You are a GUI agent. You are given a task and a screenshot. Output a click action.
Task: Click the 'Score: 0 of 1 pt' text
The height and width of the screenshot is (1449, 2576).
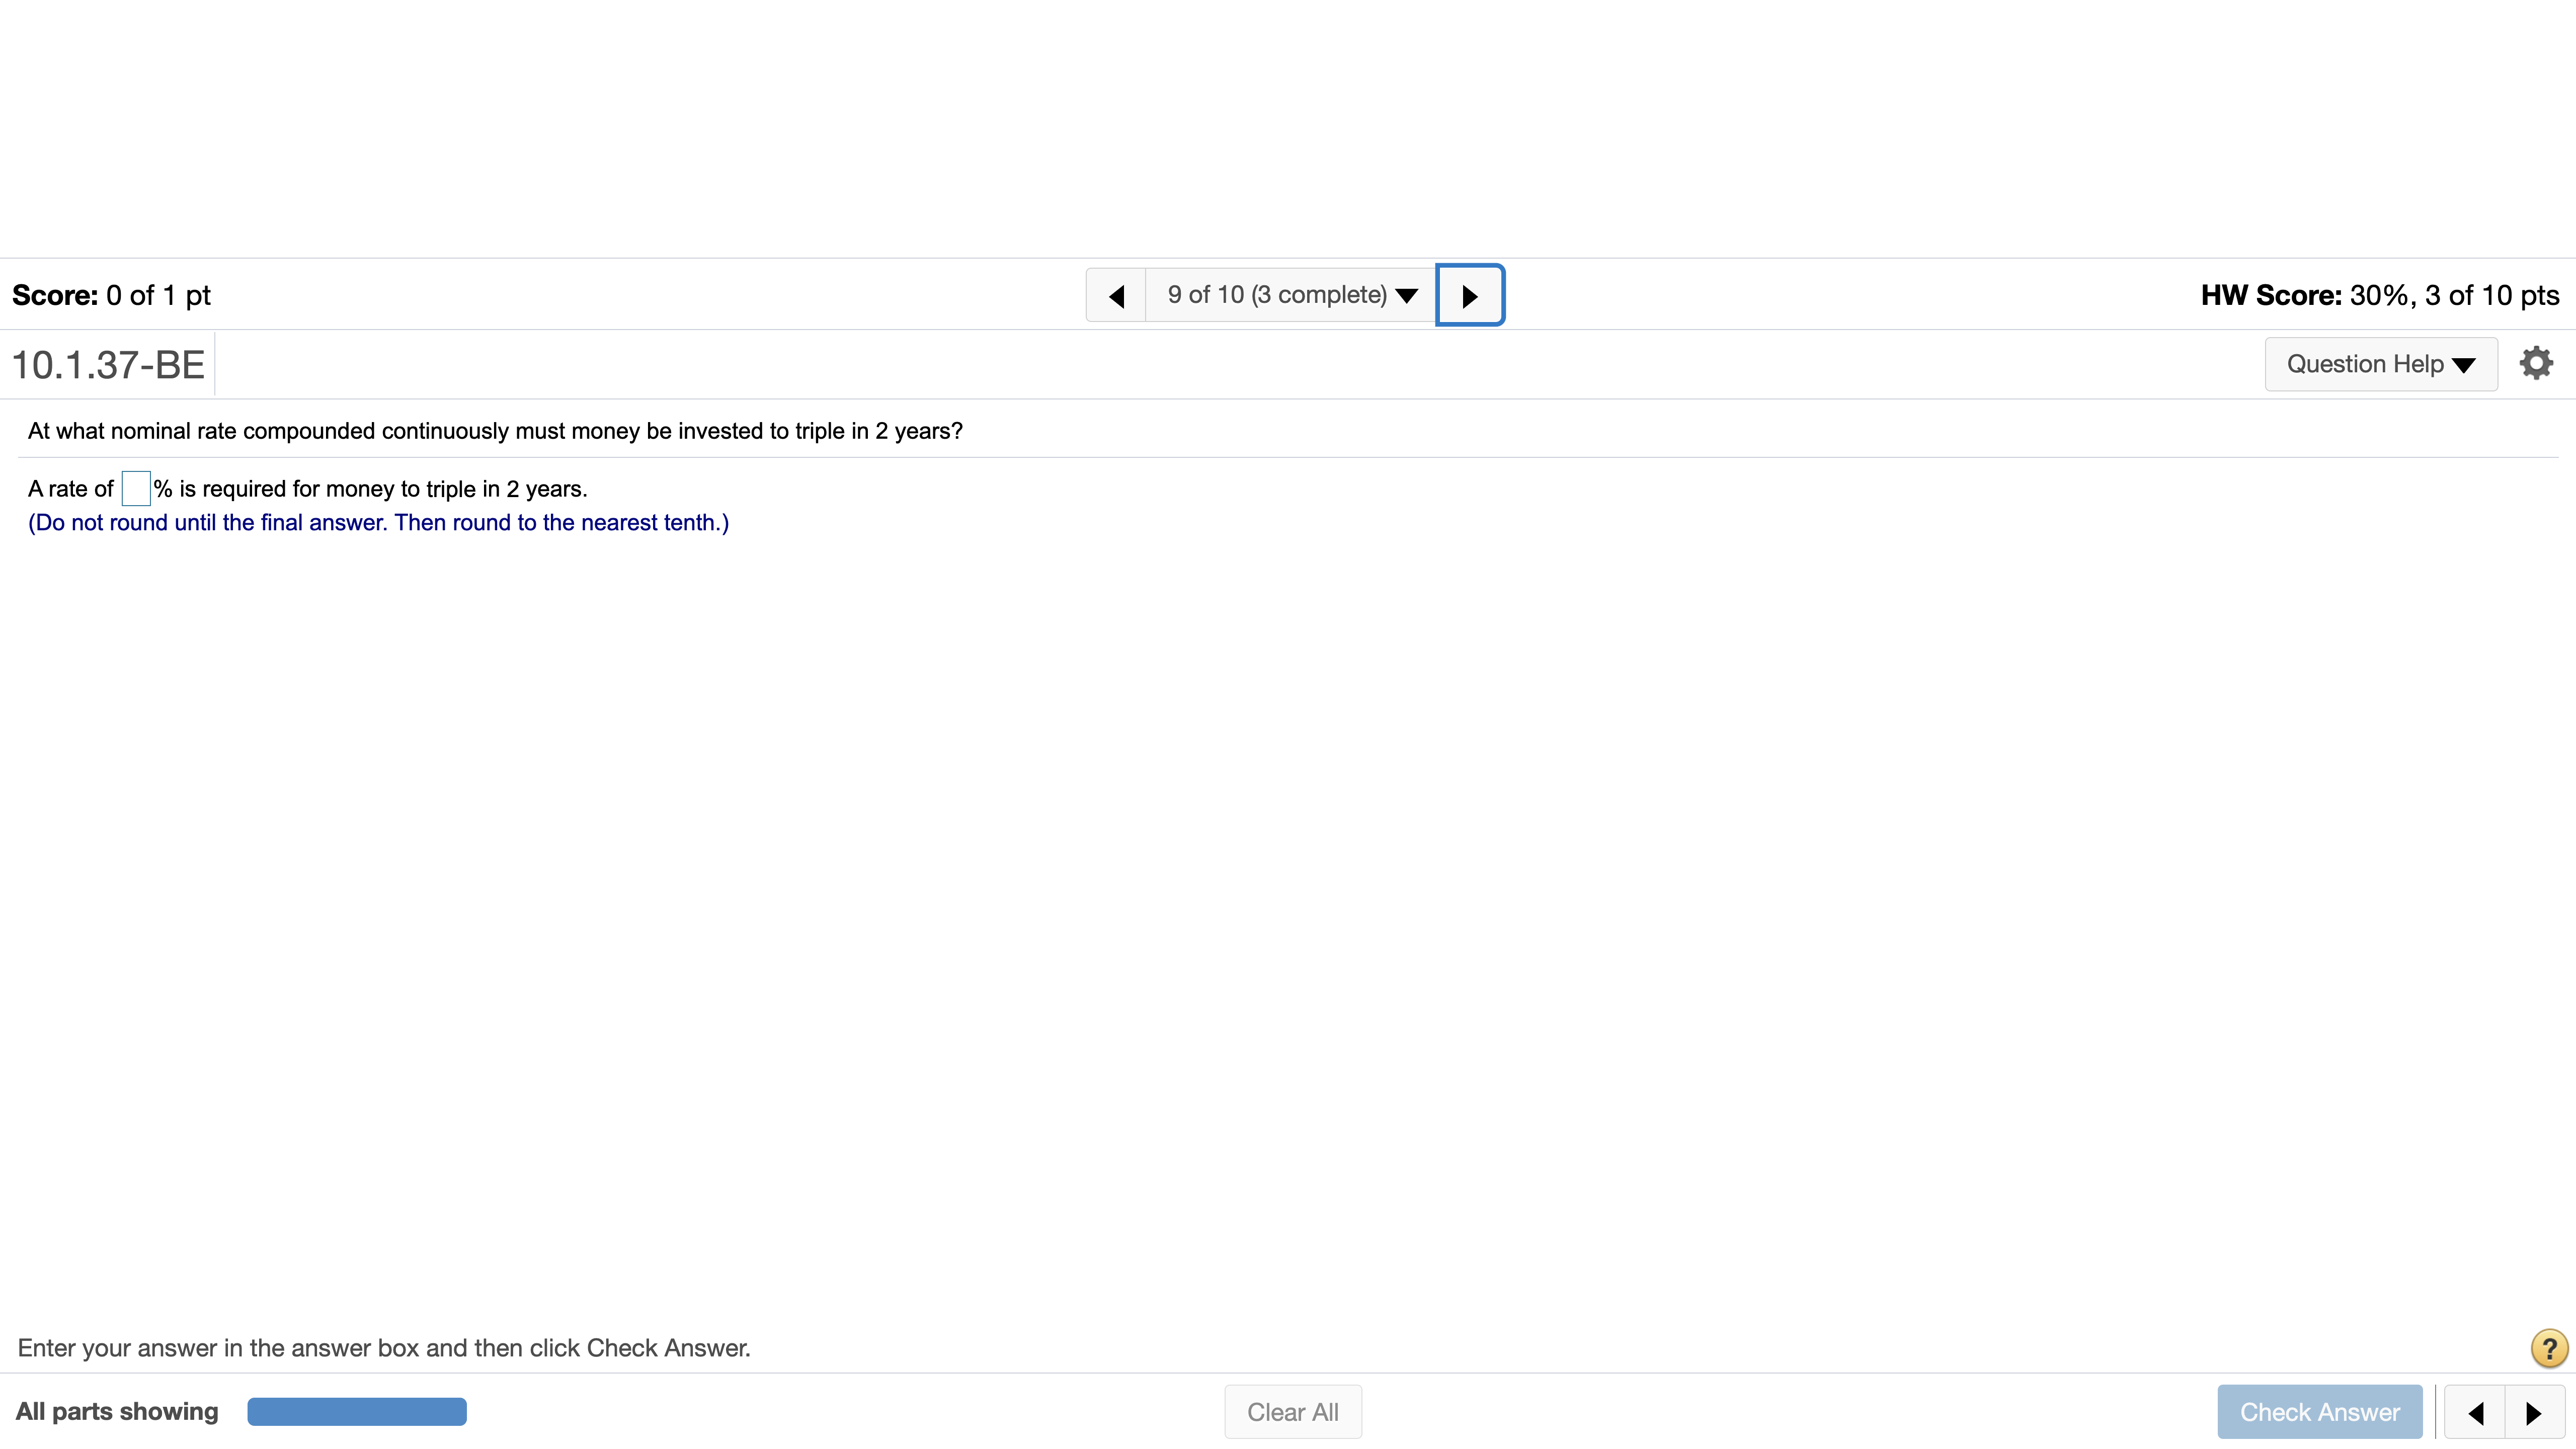[111, 295]
